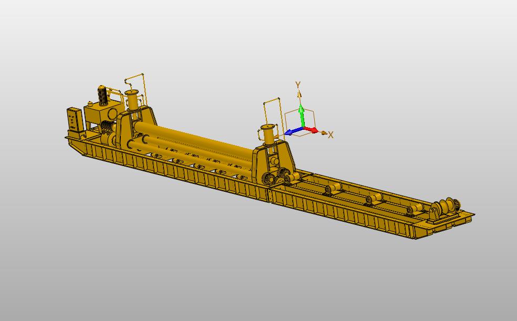Select the winch drum at the frame's right end

(x=445, y=206)
